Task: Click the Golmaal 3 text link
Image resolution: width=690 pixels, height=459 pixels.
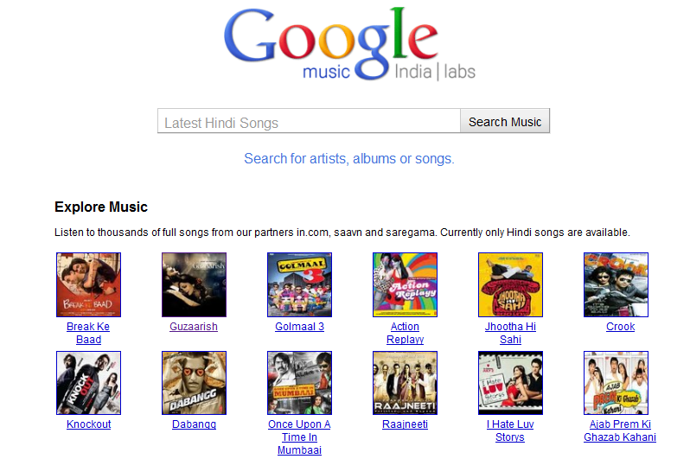Action: pos(300,327)
